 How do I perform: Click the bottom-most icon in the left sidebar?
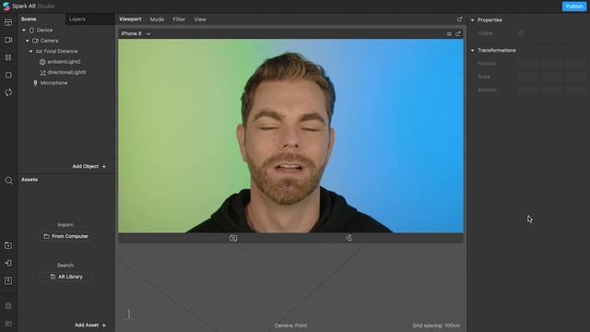(x=8, y=324)
